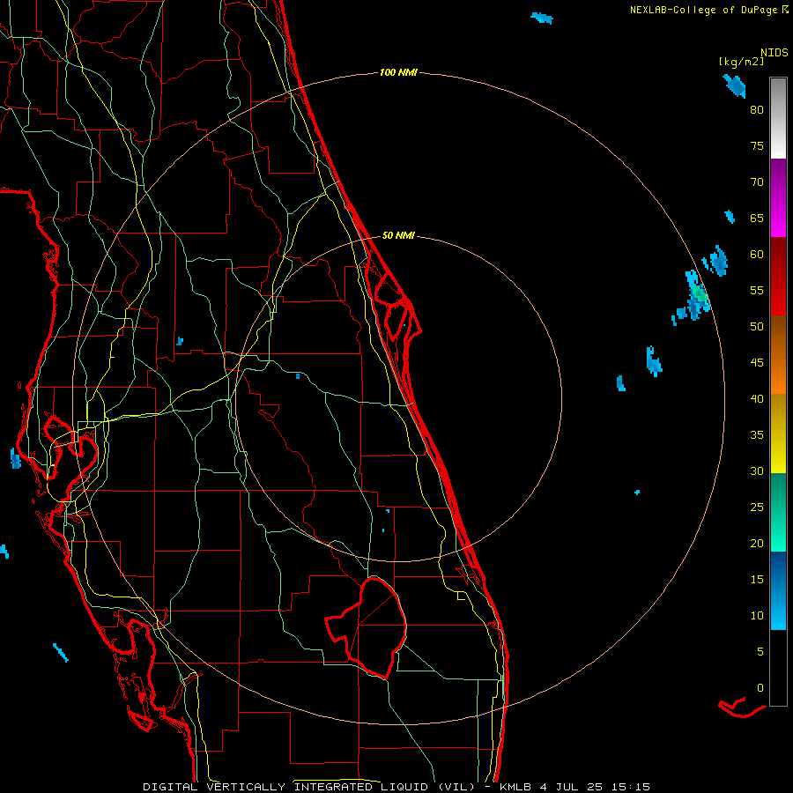The width and height of the screenshot is (793, 793).
Task: Pick the gray-white segment of the color bar
Action: [778, 118]
